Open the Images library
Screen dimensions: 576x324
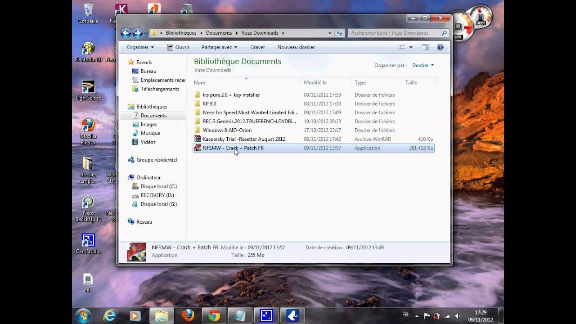point(148,124)
